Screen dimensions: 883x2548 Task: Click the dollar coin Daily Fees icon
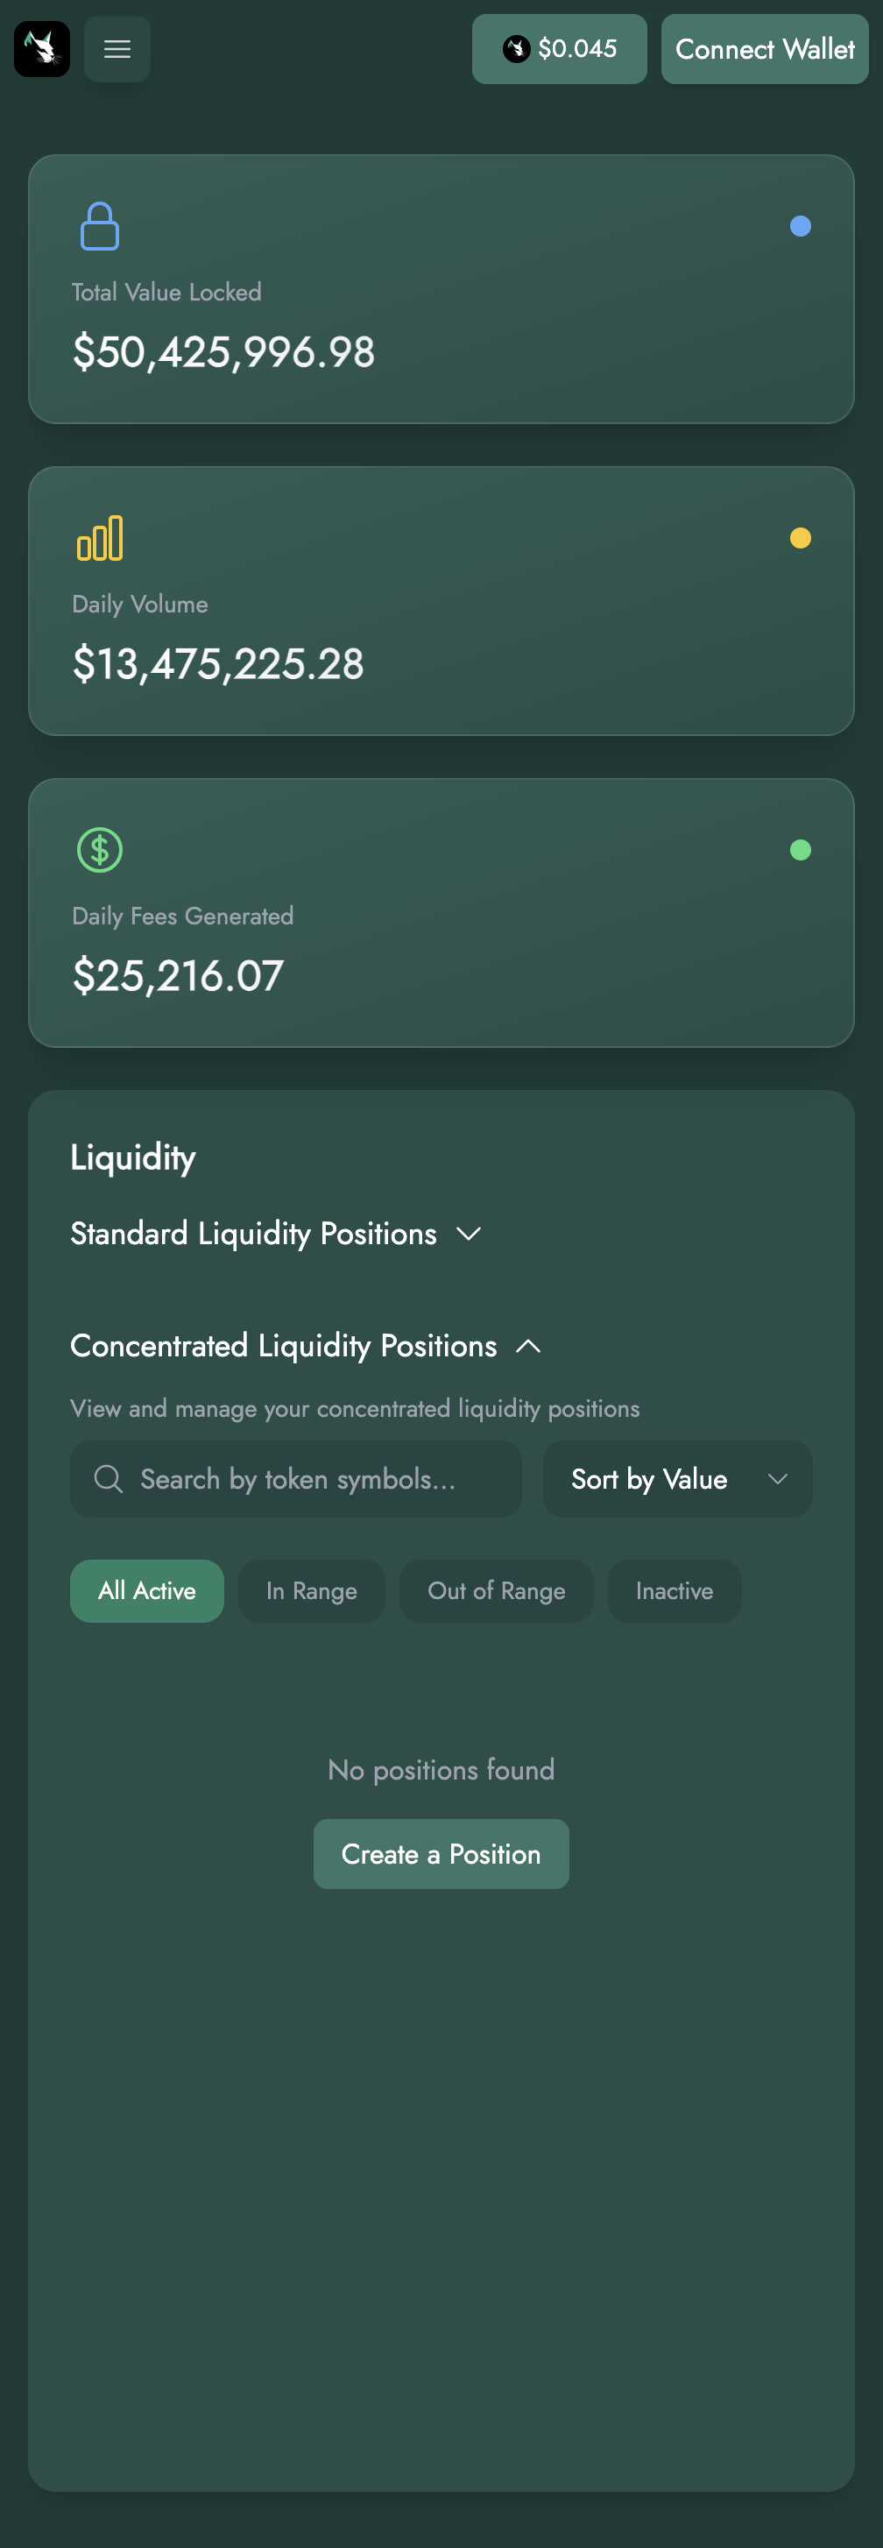[100, 850]
